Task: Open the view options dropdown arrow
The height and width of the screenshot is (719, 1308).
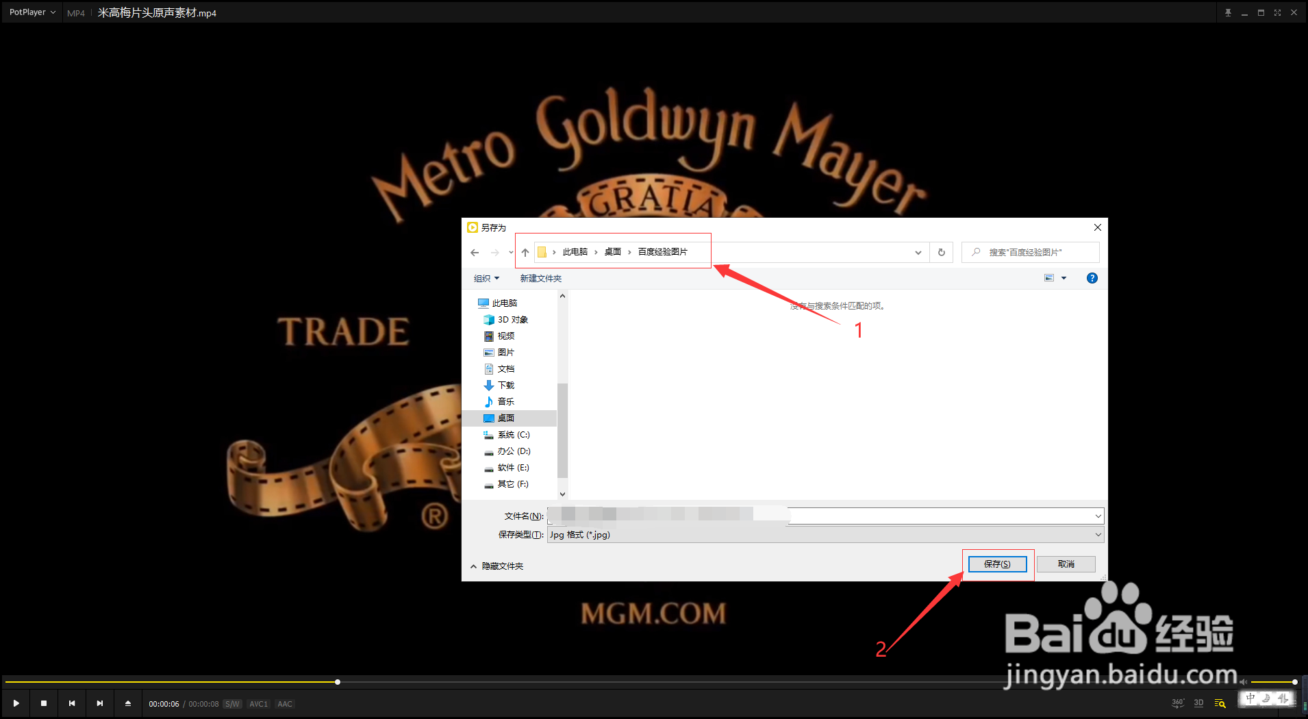Action: (x=1064, y=278)
